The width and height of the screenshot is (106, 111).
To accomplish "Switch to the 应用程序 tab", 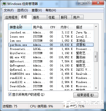I will pyautogui.click(x=11, y=17).
